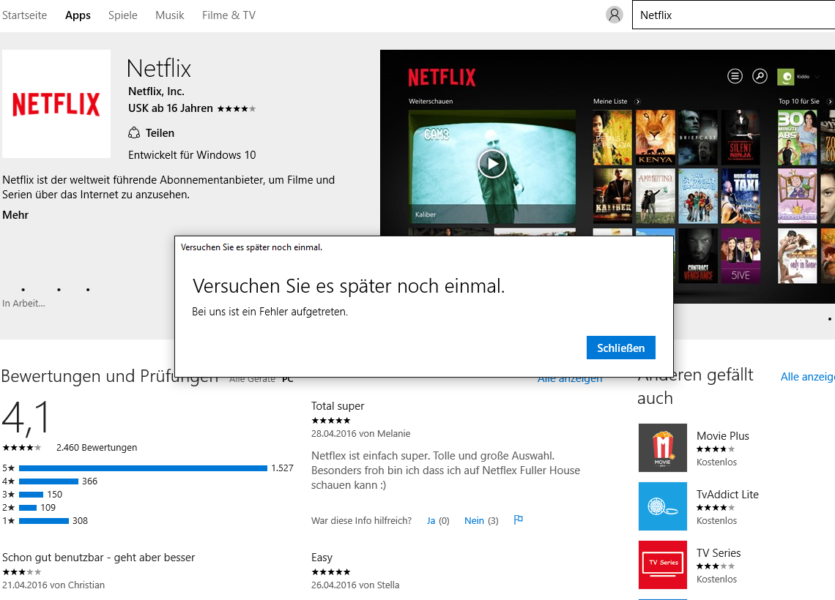Image resolution: width=835 pixels, height=600 pixels.
Task: Open the Filme & TV tab
Action: point(229,15)
